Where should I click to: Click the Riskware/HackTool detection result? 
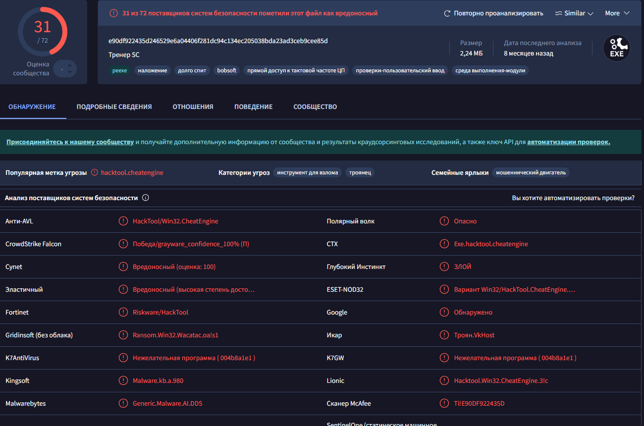click(161, 312)
